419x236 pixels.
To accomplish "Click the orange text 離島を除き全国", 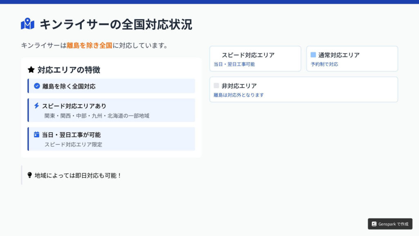I will coord(90,45).
